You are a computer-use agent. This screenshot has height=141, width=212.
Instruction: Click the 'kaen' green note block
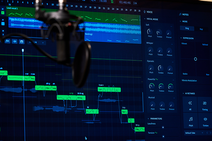pyautogui.click(x=109, y=90)
